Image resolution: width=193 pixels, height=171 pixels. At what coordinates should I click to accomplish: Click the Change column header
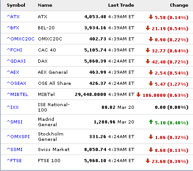coord(179,5)
